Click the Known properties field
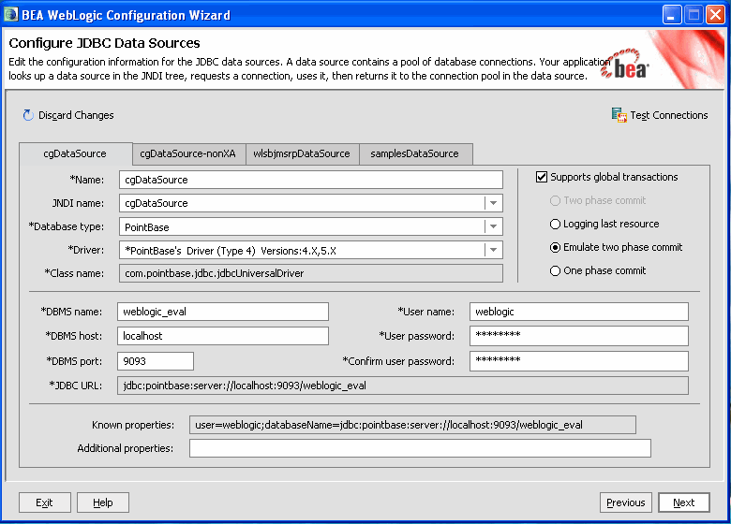This screenshot has width=731, height=524. tap(412, 425)
